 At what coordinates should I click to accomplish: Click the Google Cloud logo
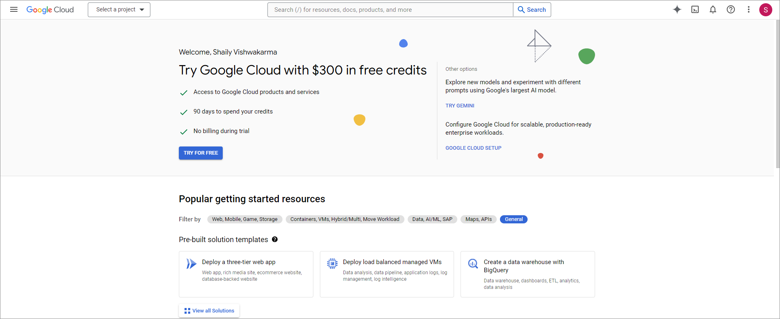[x=50, y=9]
